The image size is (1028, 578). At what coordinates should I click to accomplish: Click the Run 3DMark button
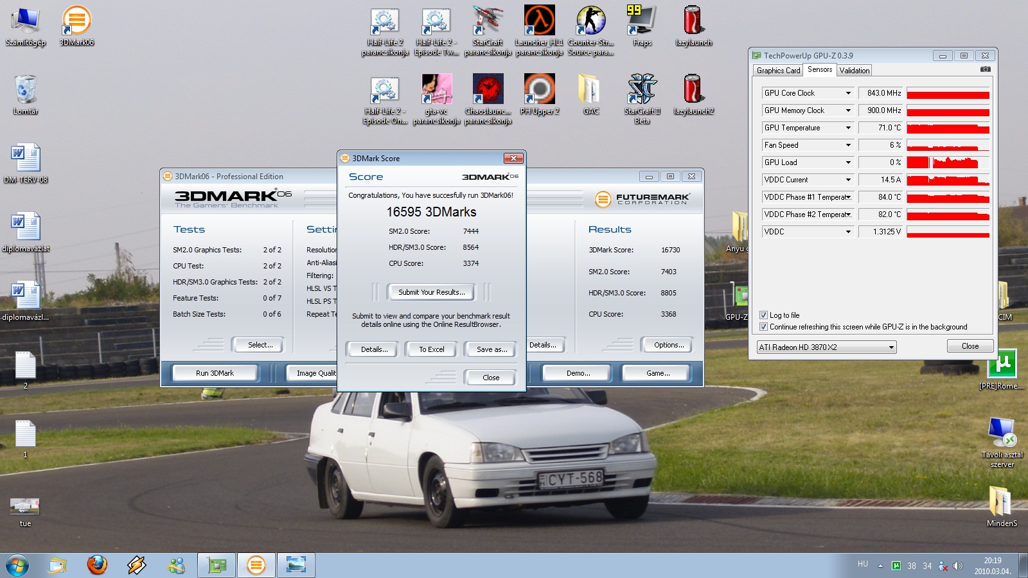pyautogui.click(x=215, y=373)
